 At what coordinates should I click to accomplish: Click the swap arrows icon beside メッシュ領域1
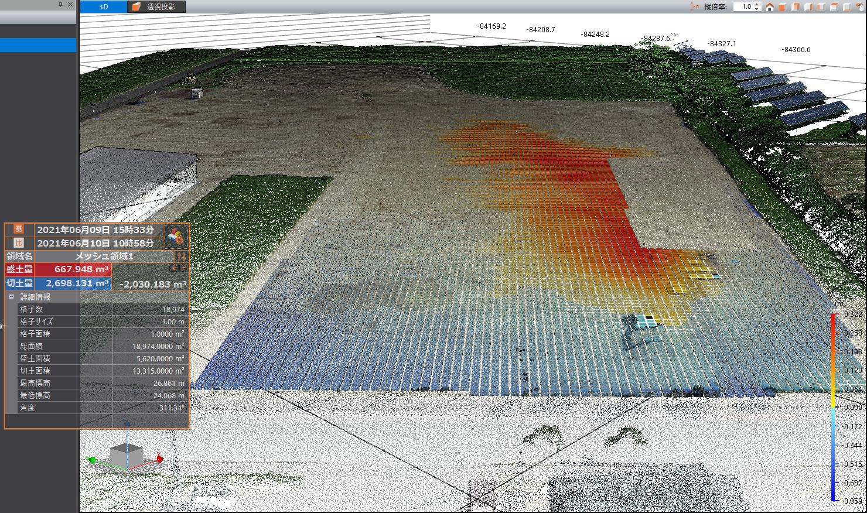180,256
